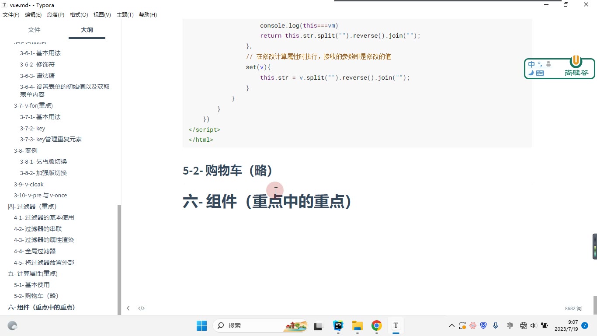Hide sidebar with the back arrow
Screen dimensions: 597x336
click(x=128, y=308)
